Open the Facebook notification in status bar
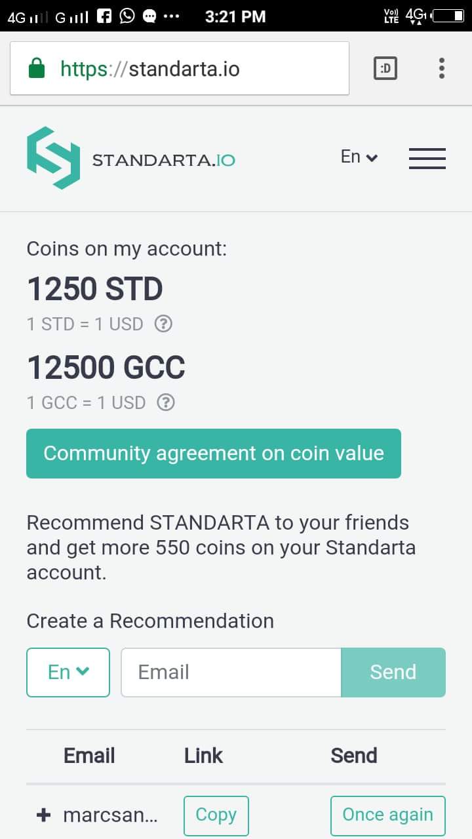The width and height of the screenshot is (472, 839). point(104,16)
